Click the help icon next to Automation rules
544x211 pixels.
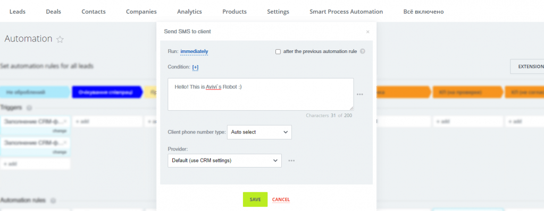(53, 200)
